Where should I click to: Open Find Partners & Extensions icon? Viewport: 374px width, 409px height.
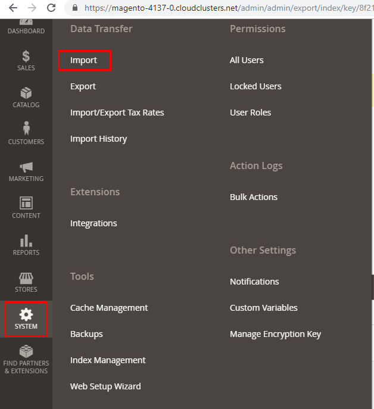(26, 351)
